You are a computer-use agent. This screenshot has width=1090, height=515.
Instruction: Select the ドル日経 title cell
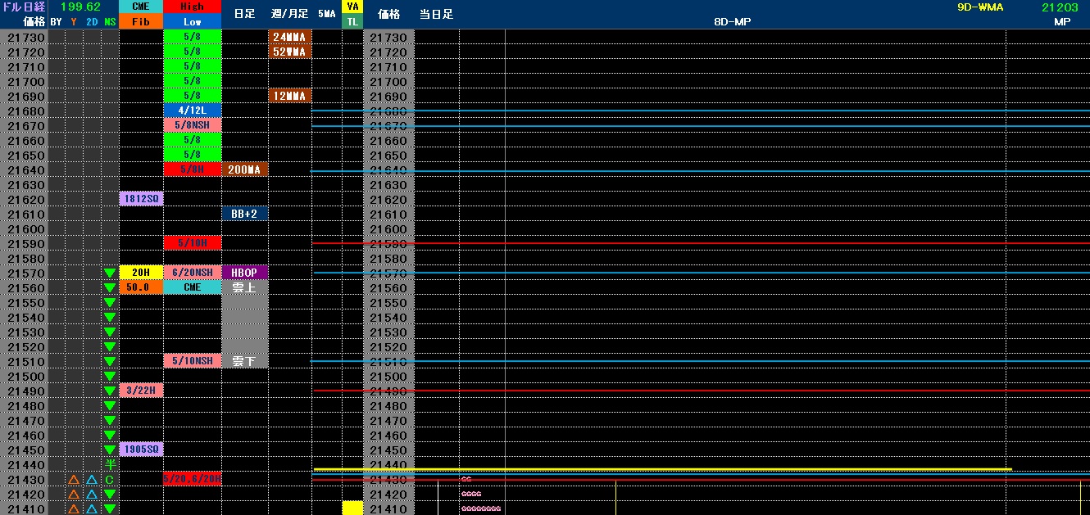coord(23,7)
